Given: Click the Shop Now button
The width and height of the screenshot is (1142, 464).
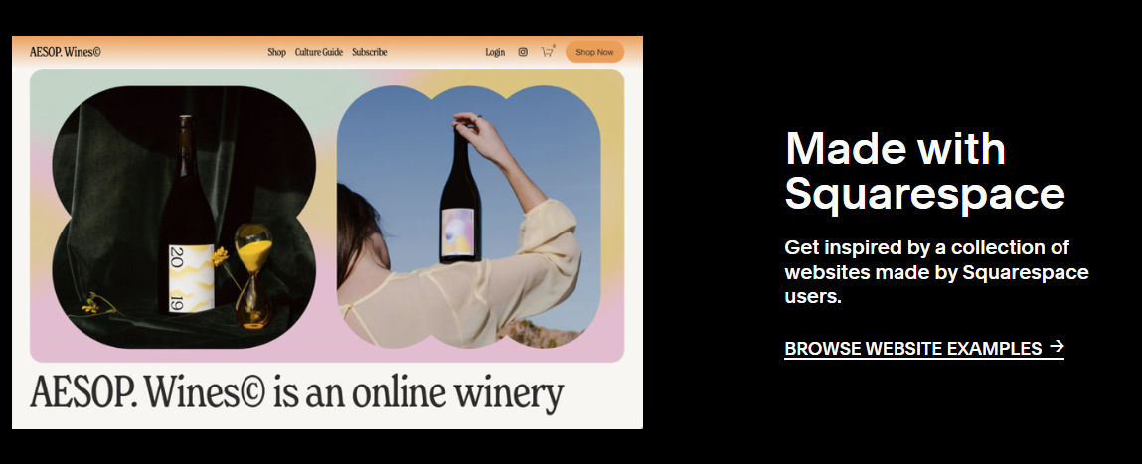Looking at the screenshot, I should [x=594, y=52].
